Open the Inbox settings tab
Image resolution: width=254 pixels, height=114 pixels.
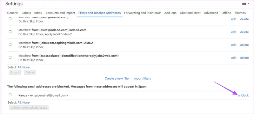pos(38,13)
